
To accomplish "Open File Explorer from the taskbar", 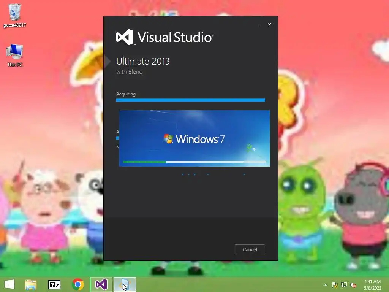I will (x=31, y=284).
